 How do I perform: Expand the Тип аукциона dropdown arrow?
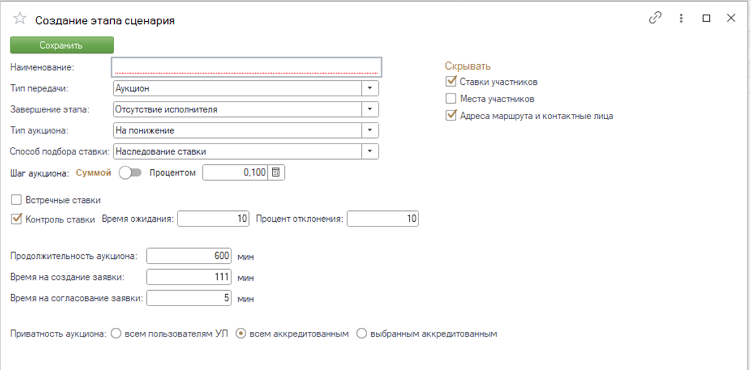tap(370, 131)
